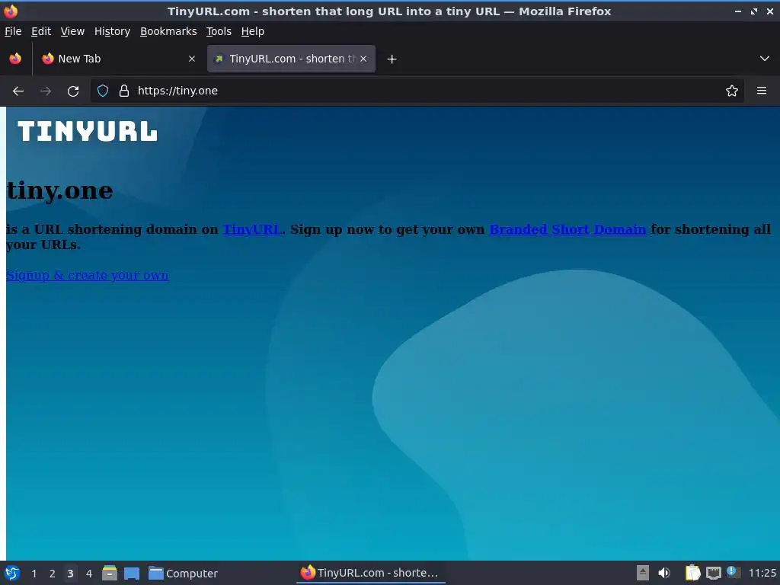Screen dimensions: 780x585
Task: Click the Firefox icon in title bar
Action: pyautogui.click(x=11, y=11)
